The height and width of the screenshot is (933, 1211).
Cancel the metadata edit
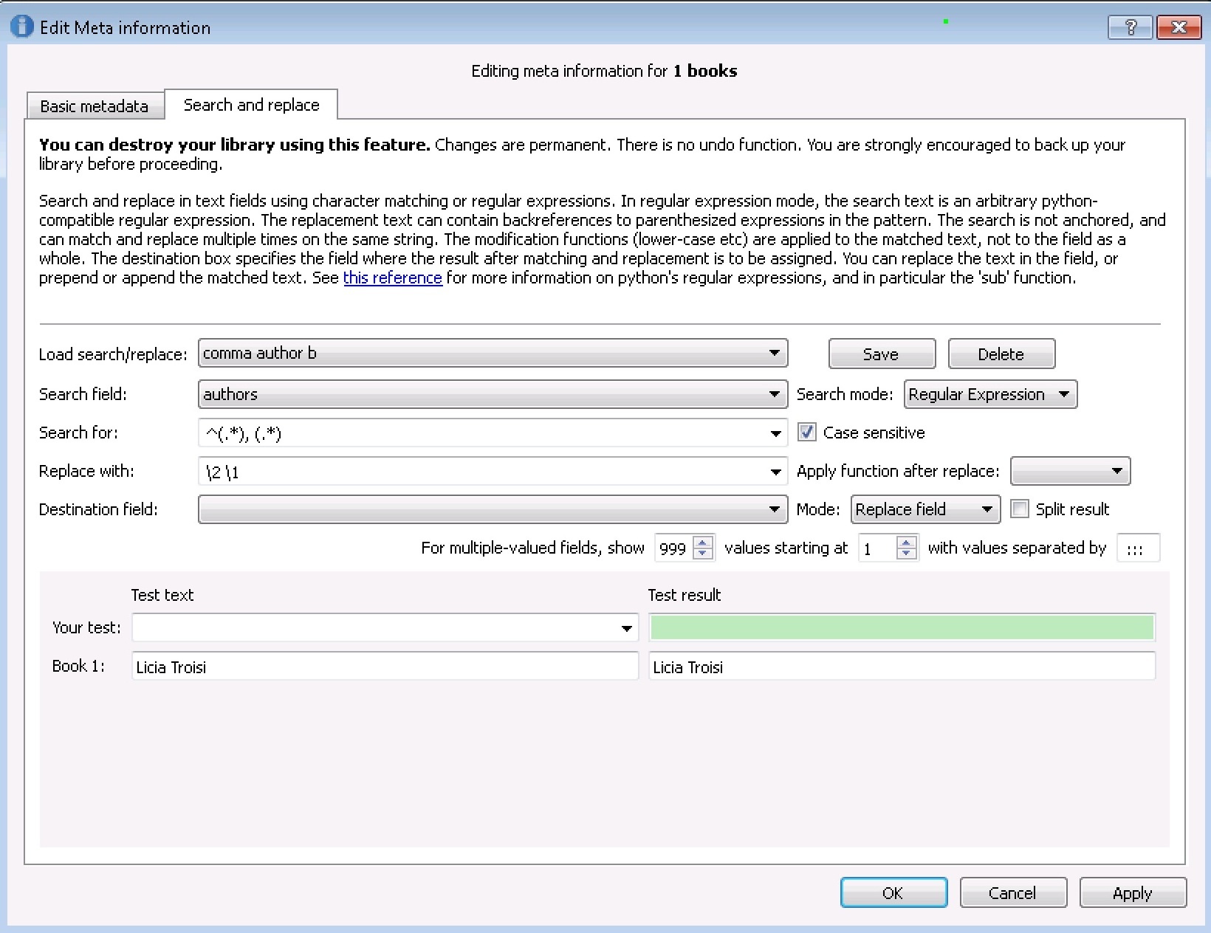click(x=1013, y=892)
